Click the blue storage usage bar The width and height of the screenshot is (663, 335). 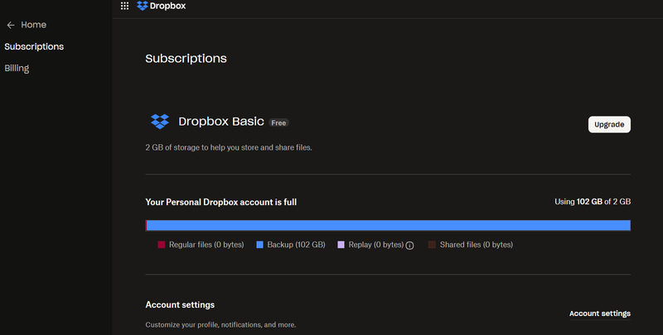point(388,225)
